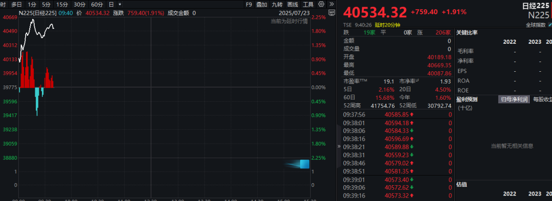This screenshot has width=552, height=201.
Task: Switch to the 多日 view
Action: coord(16,5)
